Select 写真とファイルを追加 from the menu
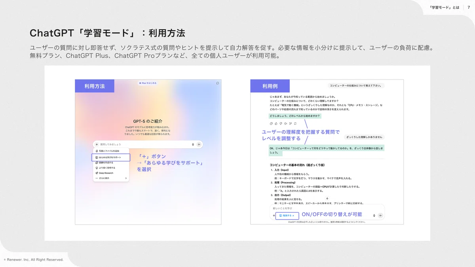The width and height of the screenshot is (475, 267). 111,151
